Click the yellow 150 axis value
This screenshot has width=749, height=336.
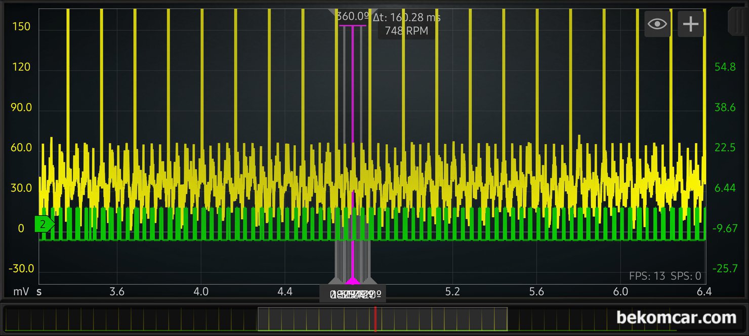[21, 27]
